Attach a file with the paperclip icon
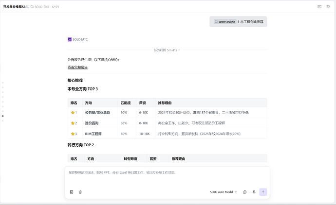336x205 pixels. coord(80,192)
